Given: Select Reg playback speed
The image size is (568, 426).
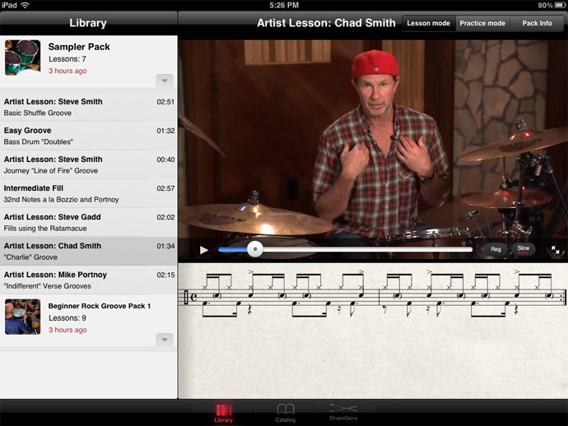Looking at the screenshot, I should point(496,249).
